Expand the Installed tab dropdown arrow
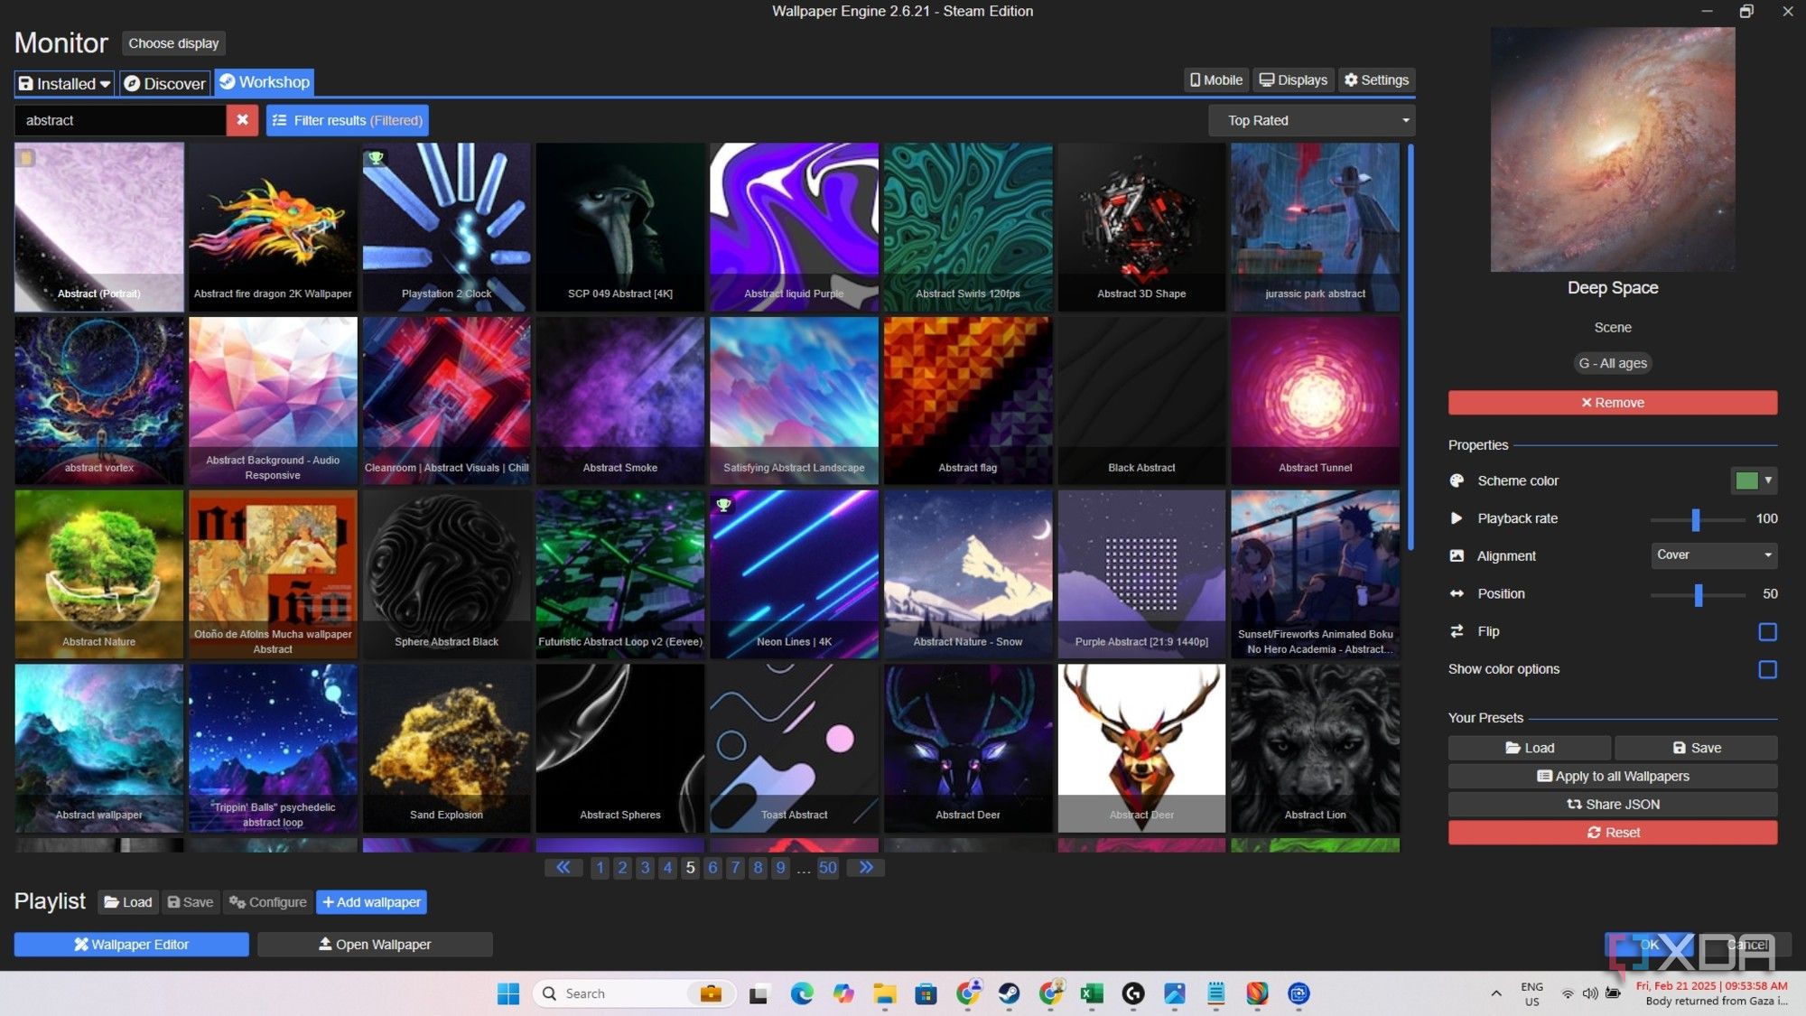The image size is (1806, 1016). point(107,83)
